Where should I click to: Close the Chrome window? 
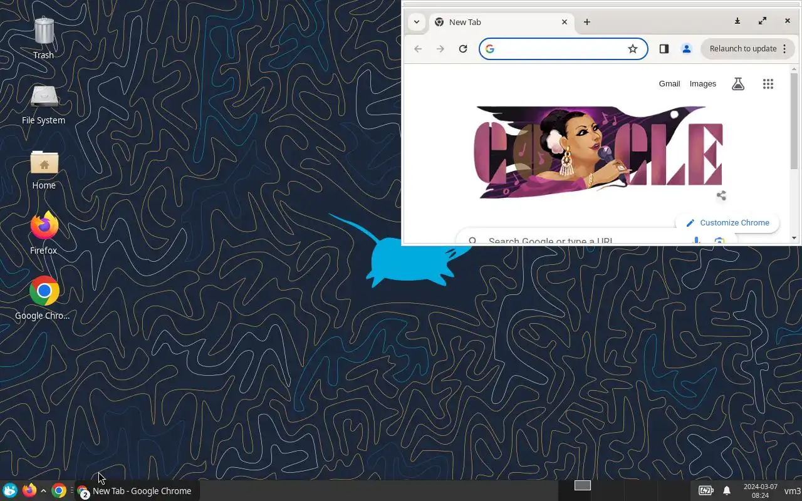[788, 21]
